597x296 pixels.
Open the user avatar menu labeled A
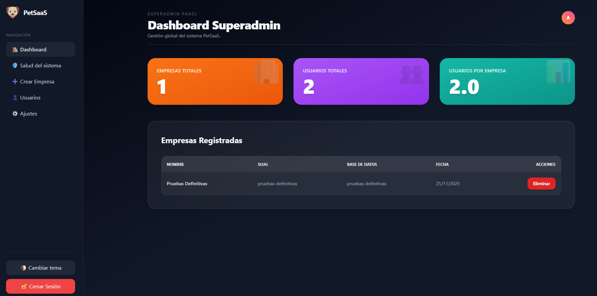tap(568, 18)
